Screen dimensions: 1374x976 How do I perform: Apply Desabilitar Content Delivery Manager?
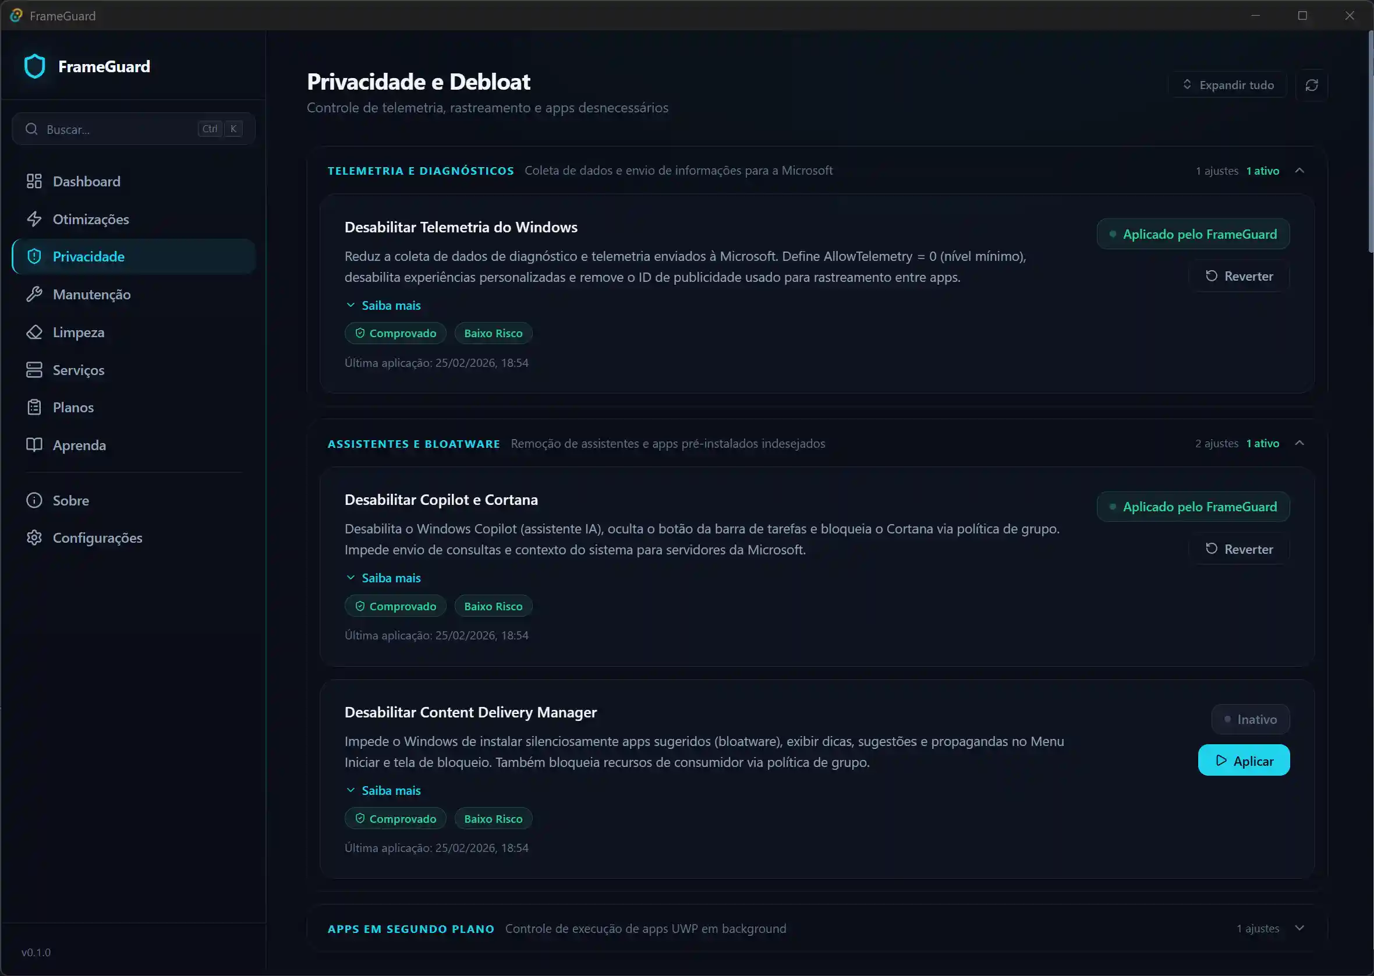pos(1244,761)
